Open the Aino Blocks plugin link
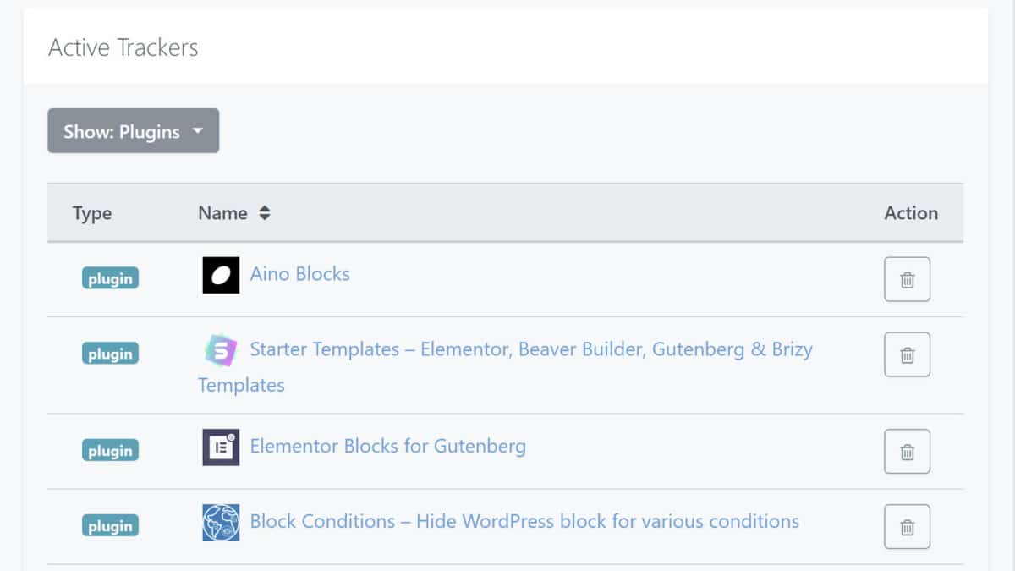The width and height of the screenshot is (1015, 571). point(299,274)
